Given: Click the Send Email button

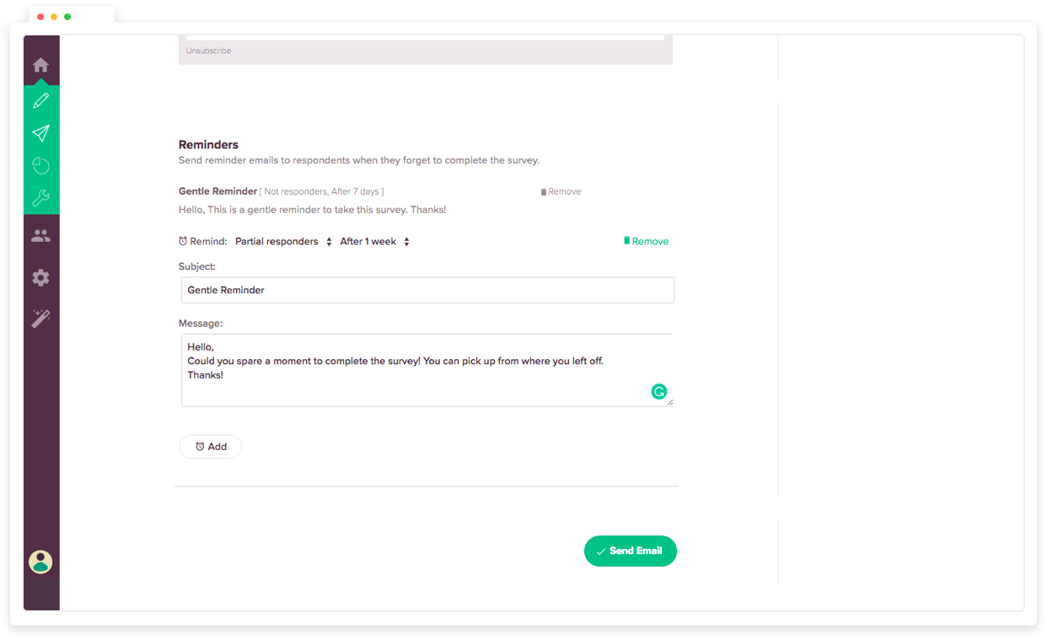Looking at the screenshot, I should point(630,550).
